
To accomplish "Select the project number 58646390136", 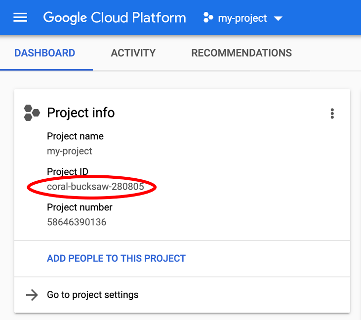I will tap(77, 222).
